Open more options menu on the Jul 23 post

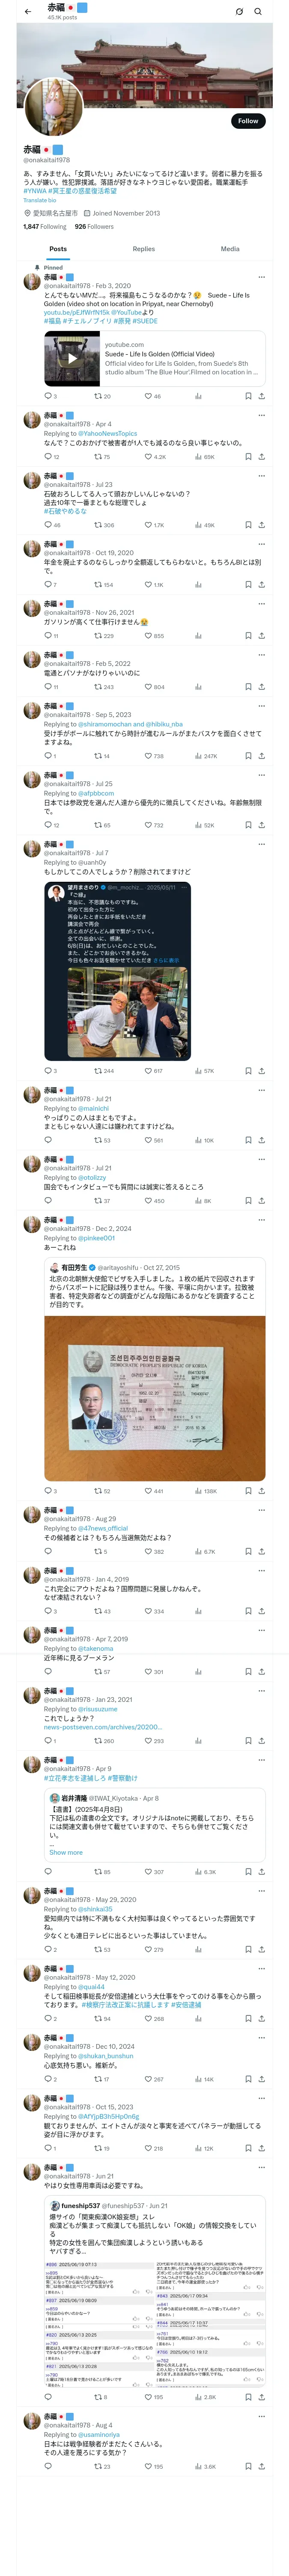(261, 476)
